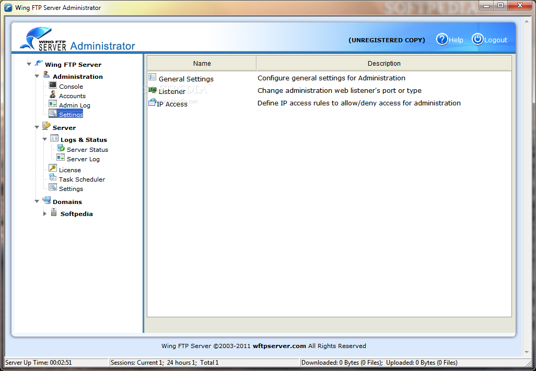The width and height of the screenshot is (536, 371).
Task: Collapse the Server tree branch
Action: 37,127
